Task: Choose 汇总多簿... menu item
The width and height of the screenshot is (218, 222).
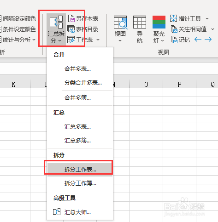Action: [x=80, y=140]
